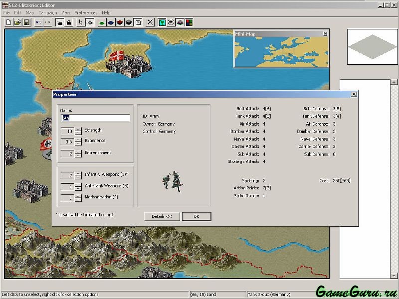Open the Preferences menu

click(x=86, y=12)
